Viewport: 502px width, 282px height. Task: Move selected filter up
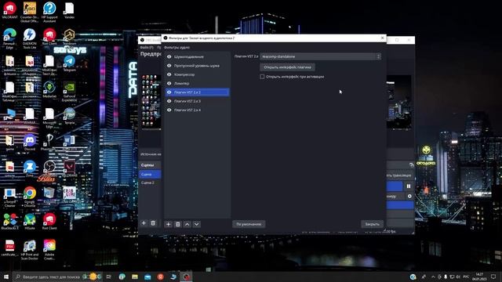click(x=187, y=224)
